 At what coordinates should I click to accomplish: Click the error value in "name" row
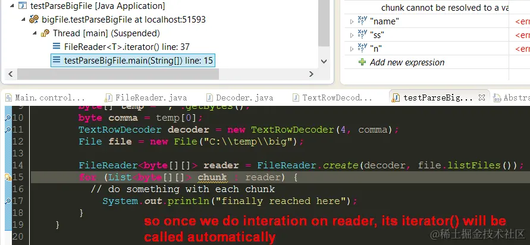[522, 21]
